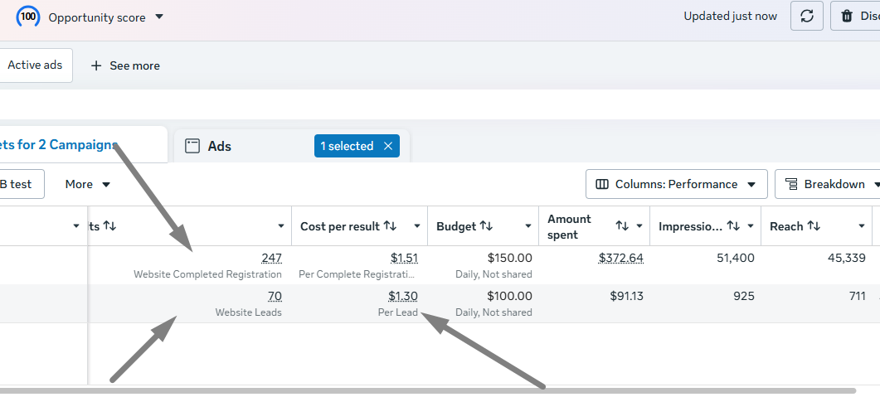Open the Ad sets for 2 Campaigns tab

tap(59, 145)
